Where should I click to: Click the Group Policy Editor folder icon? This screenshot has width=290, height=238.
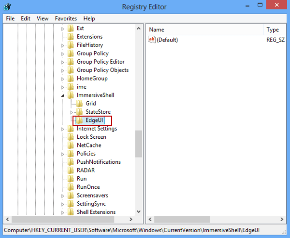coord(71,62)
